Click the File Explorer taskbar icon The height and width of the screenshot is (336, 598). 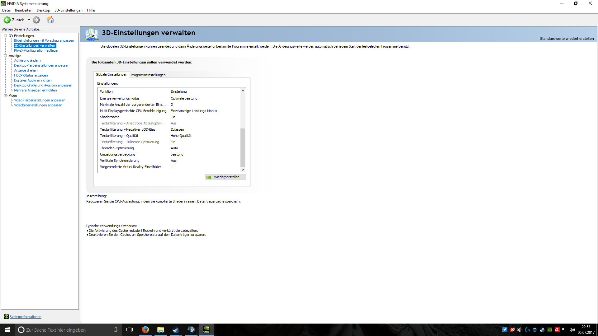[x=160, y=330]
